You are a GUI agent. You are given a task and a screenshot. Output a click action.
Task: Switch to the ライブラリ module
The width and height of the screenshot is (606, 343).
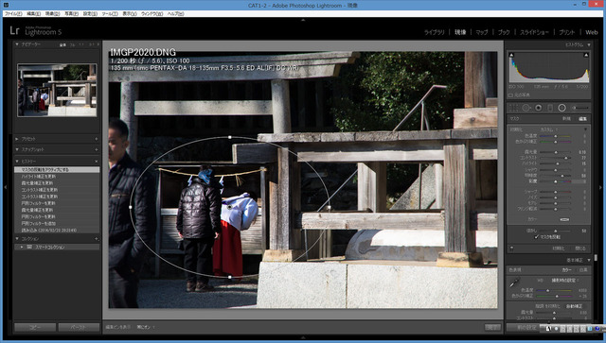click(x=434, y=32)
